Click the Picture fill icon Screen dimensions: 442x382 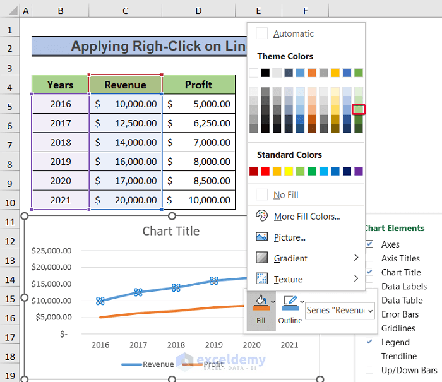click(x=261, y=237)
